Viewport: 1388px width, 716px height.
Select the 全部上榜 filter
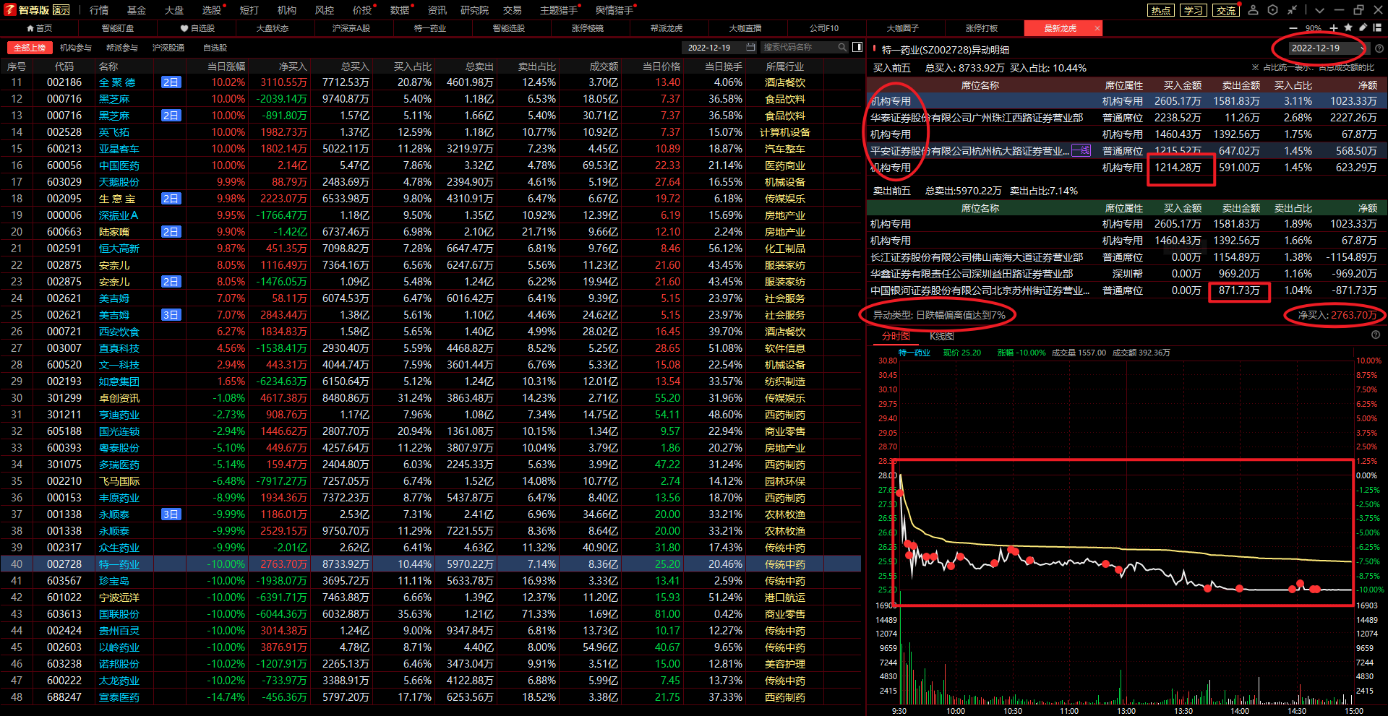click(30, 48)
